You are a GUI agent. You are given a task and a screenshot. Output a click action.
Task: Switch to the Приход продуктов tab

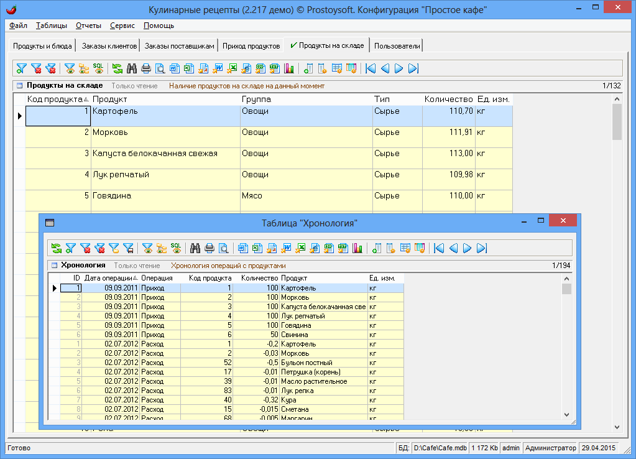point(252,46)
